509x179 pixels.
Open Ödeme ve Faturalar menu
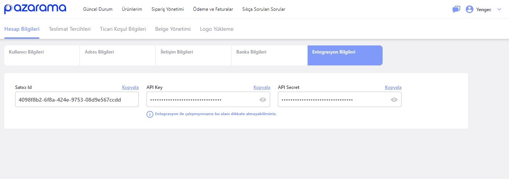point(213,9)
